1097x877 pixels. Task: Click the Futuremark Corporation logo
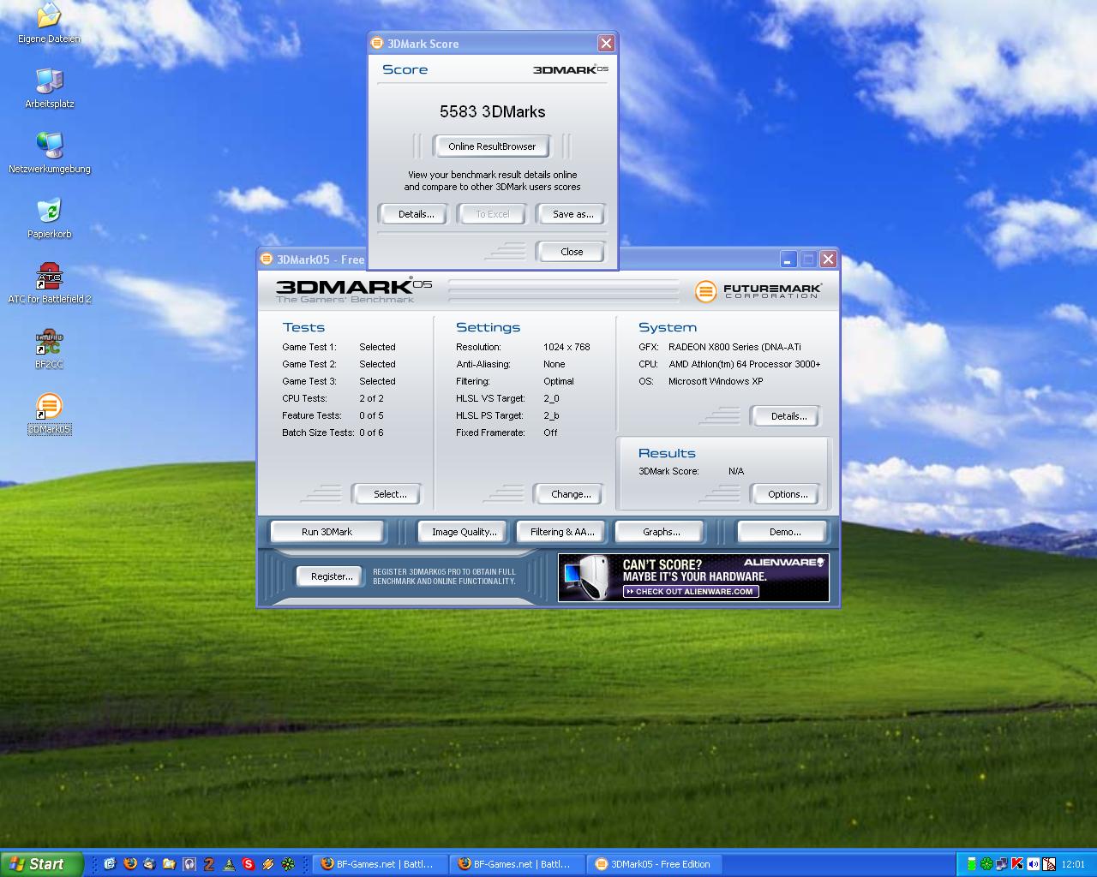coord(758,291)
